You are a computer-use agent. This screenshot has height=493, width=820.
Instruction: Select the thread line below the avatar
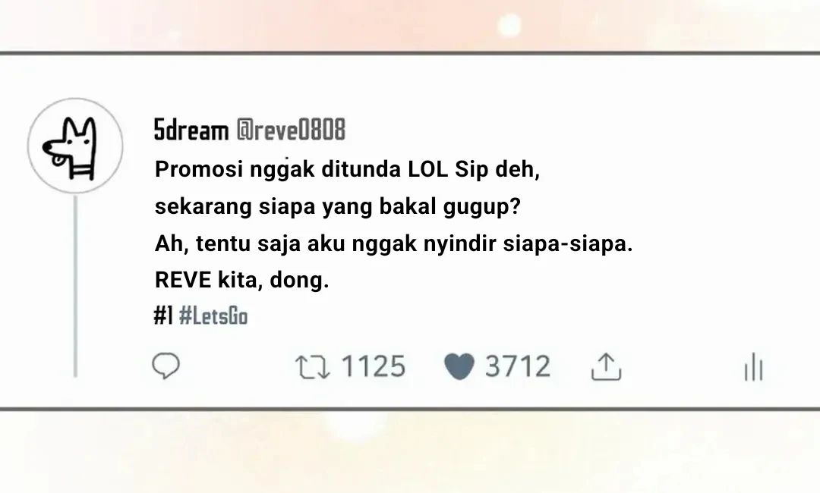[x=75, y=286]
